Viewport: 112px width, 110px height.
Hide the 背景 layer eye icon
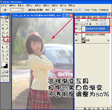(x=76, y=41)
